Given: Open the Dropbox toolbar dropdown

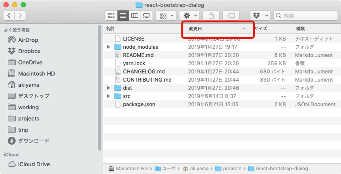Looking at the screenshot, I should click(260, 16).
